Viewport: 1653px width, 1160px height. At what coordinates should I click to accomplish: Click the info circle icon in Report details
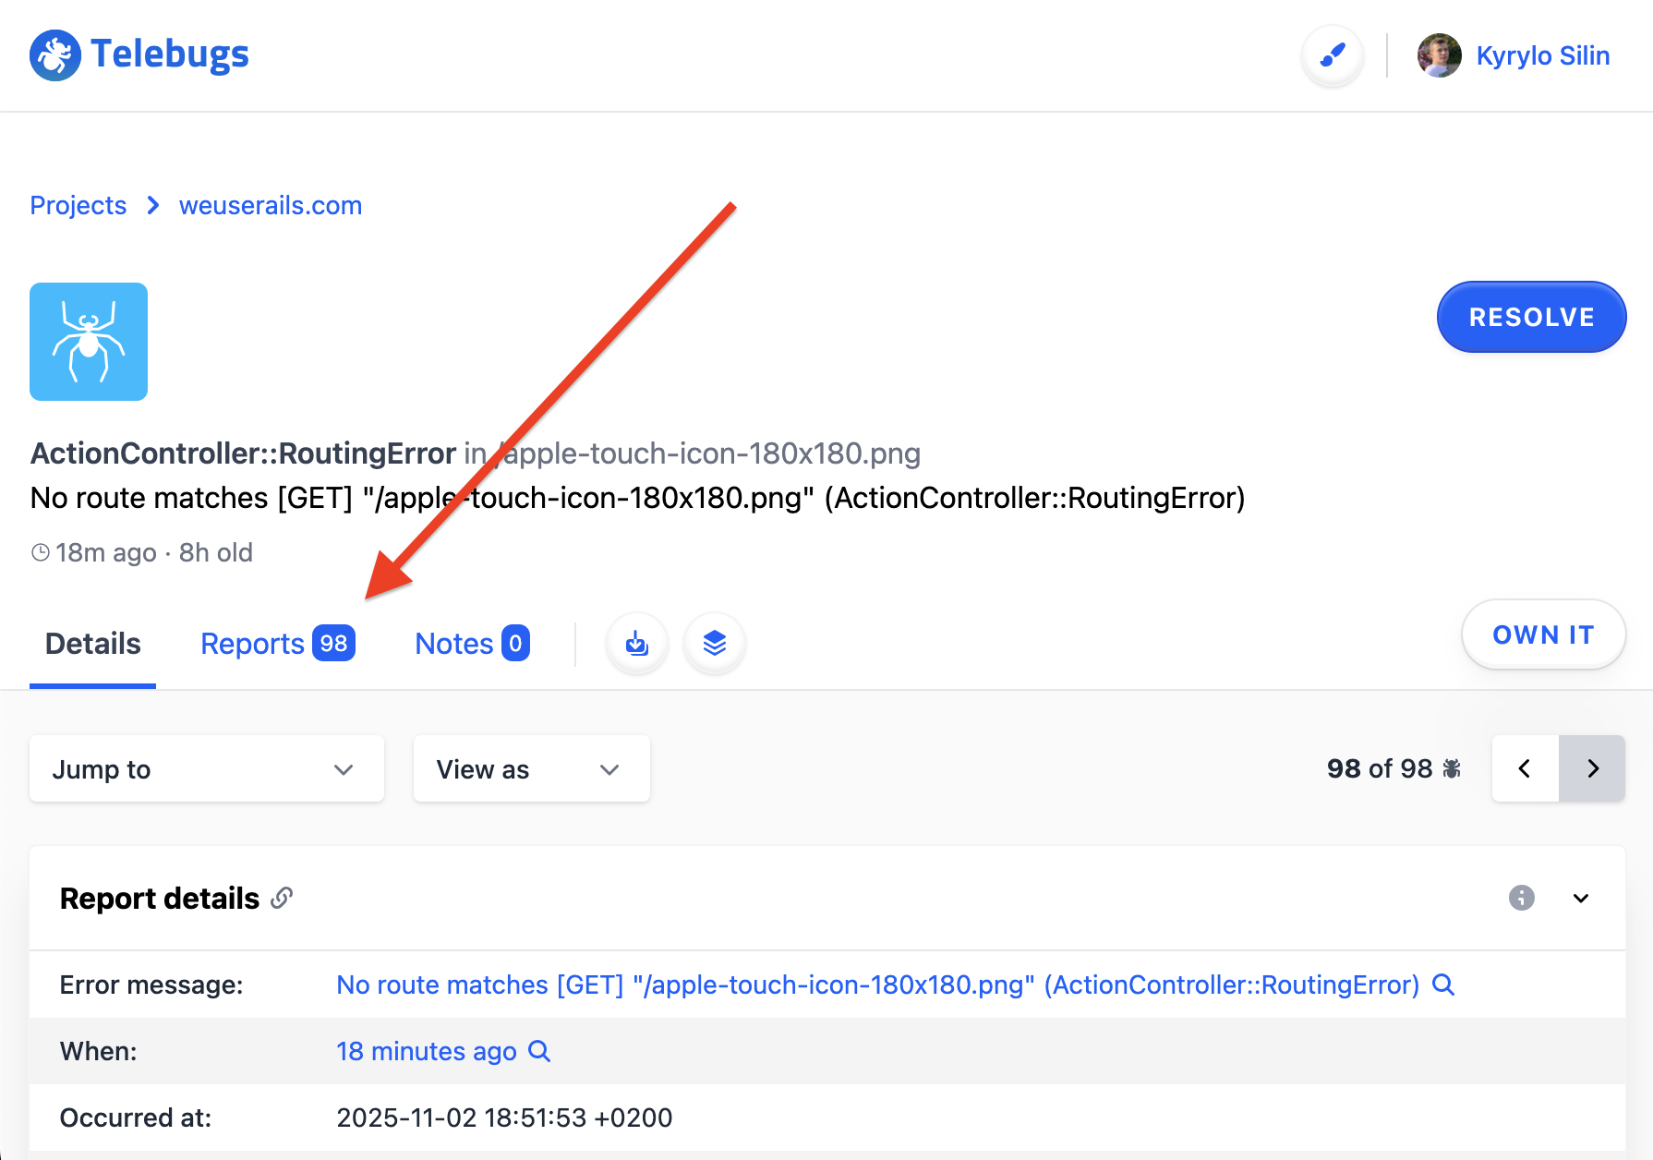[x=1521, y=898]
